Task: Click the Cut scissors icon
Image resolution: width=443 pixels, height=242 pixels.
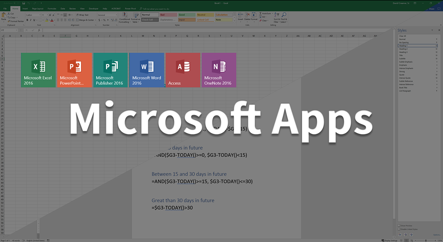Action: coord(9,14)
